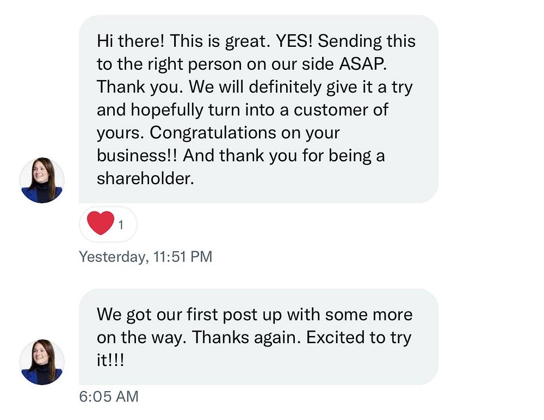Click the heart reaction pill under the message
This screenshot has height=420, width=544.
[108, 224]
